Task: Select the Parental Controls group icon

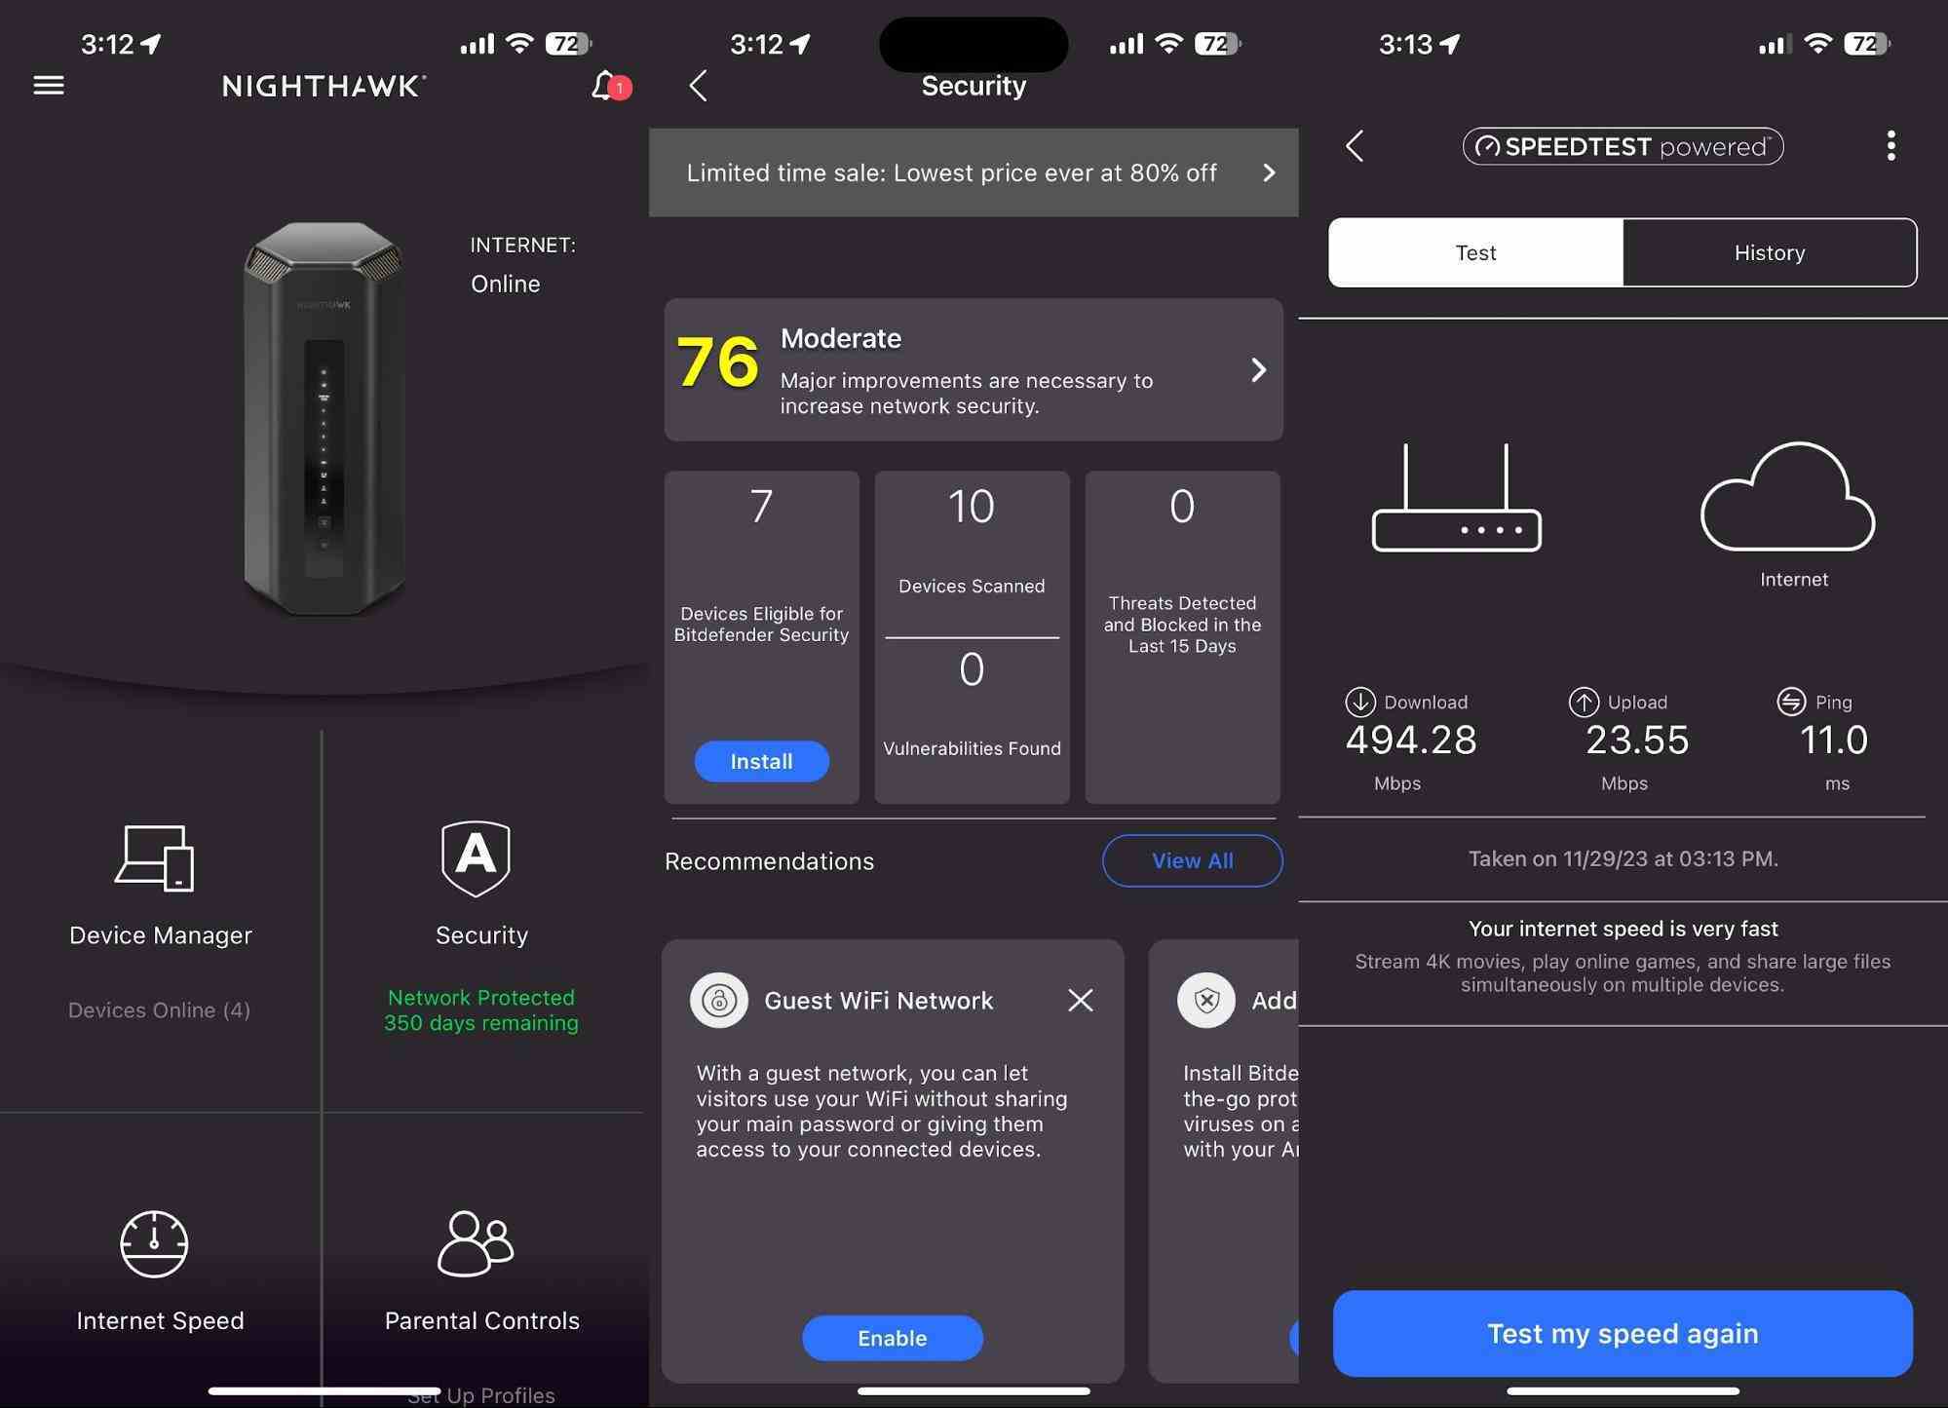Action: pos(477,1241)
